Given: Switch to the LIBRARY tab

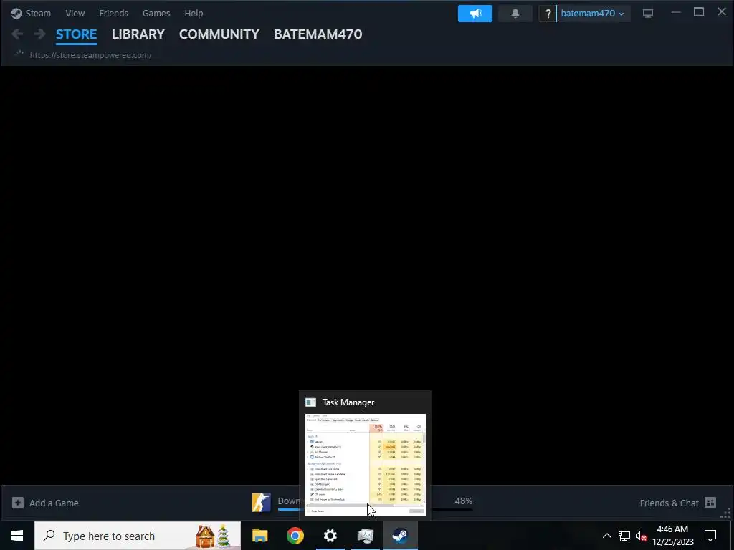Looking at the screenshot, I should pyautogui.click(x=138, y=34).
